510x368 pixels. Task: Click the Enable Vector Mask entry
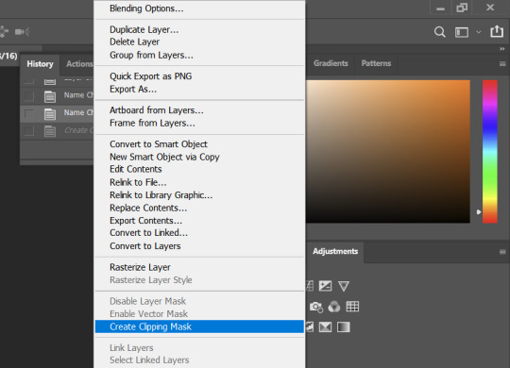[199, 313]
